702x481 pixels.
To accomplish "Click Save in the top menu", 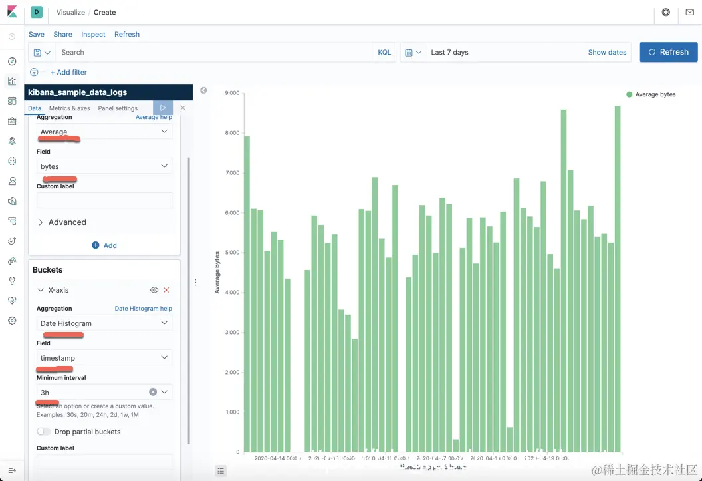I will point(37,34).
